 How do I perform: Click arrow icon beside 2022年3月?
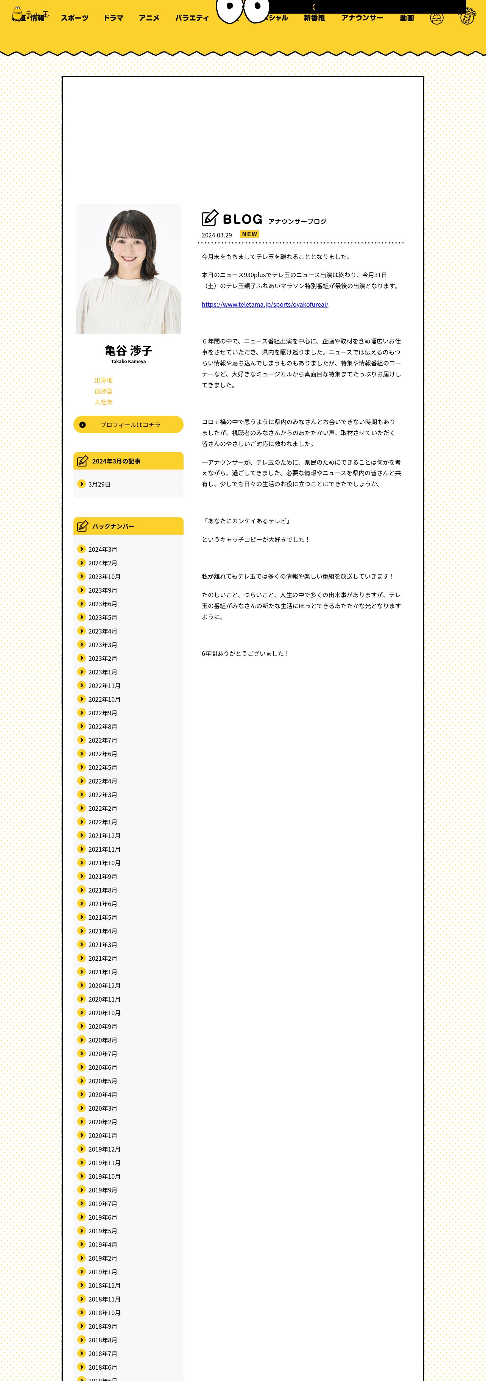(x=81, y=794)
